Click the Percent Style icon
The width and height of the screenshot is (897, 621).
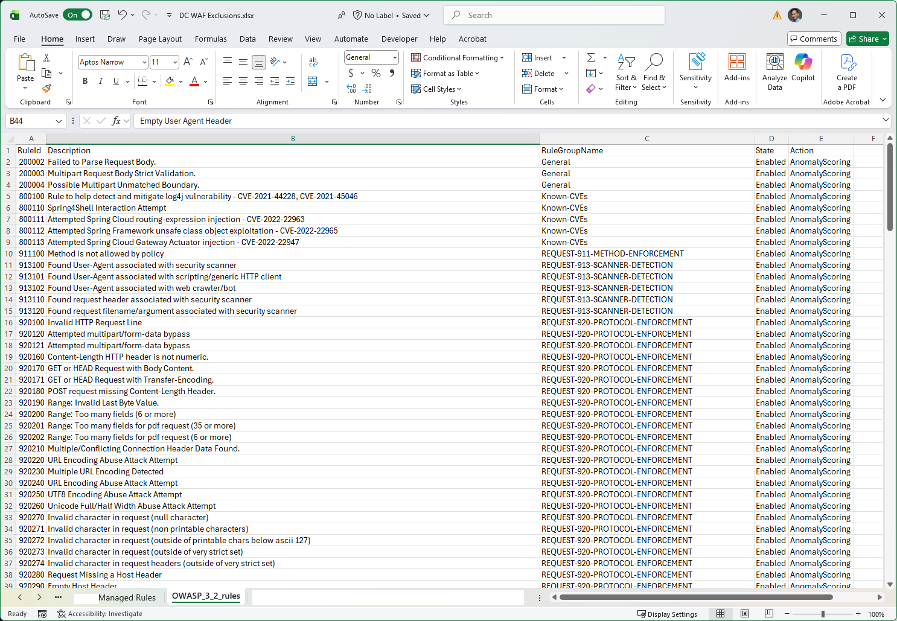(376, 73)
